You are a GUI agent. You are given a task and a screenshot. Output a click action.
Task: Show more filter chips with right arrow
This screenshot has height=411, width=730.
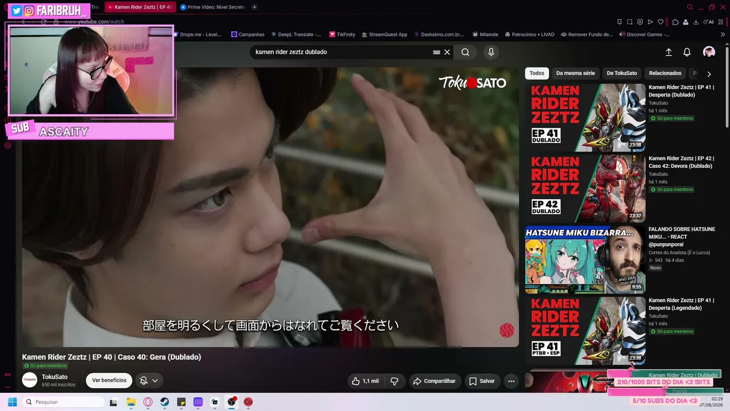[x=709, y=74]
